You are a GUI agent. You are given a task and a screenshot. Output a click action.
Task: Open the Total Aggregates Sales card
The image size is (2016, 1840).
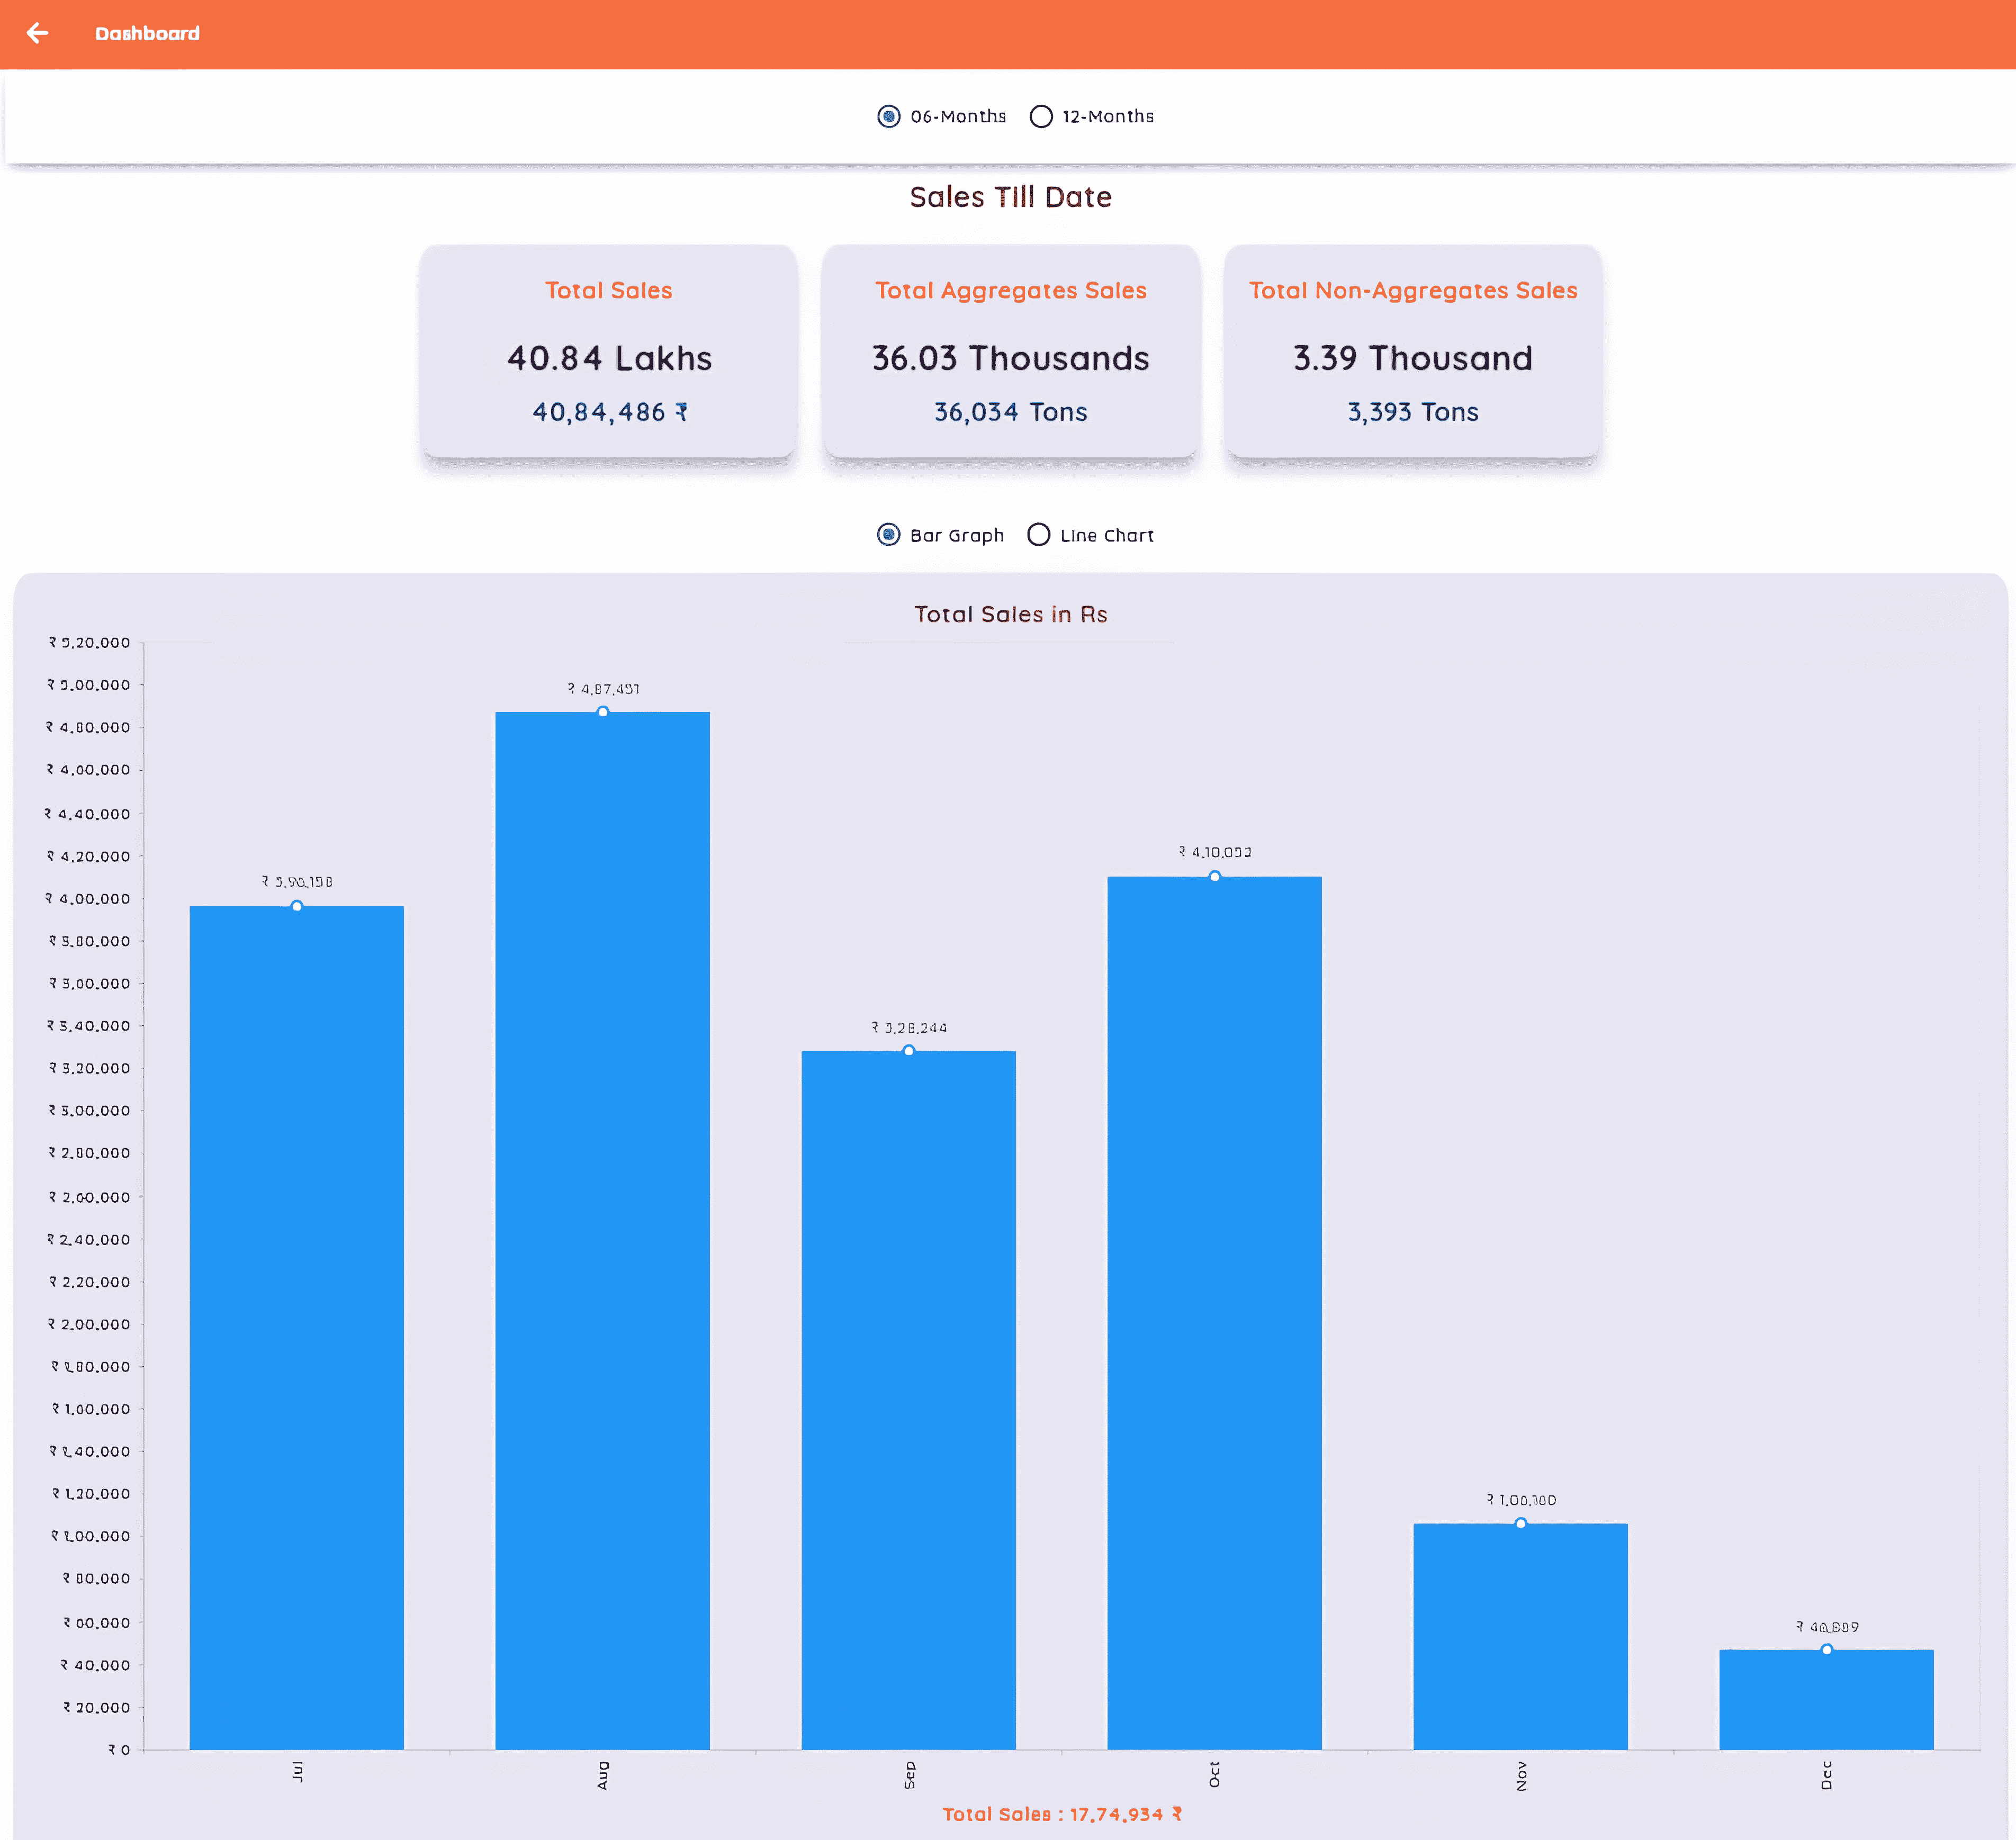1010,351
